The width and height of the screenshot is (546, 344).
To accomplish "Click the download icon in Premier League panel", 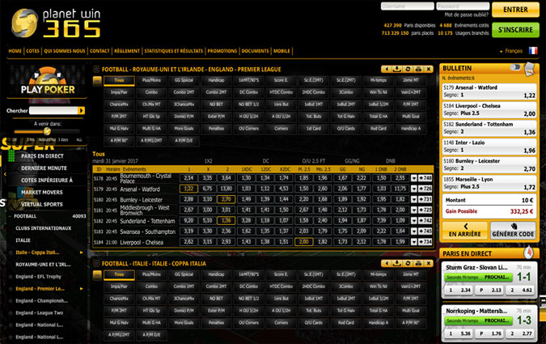I will (397, 69).
